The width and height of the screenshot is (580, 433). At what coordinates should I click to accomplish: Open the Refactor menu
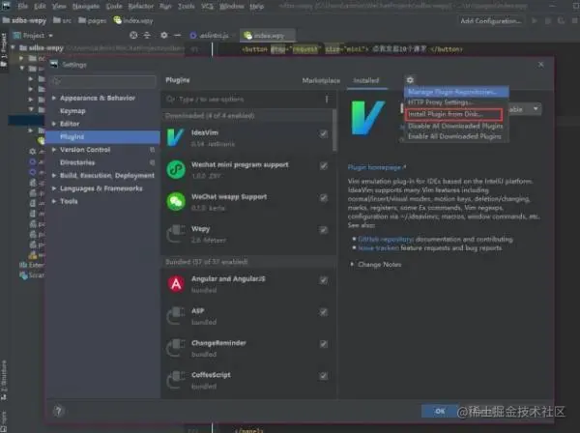pos(140,7)
